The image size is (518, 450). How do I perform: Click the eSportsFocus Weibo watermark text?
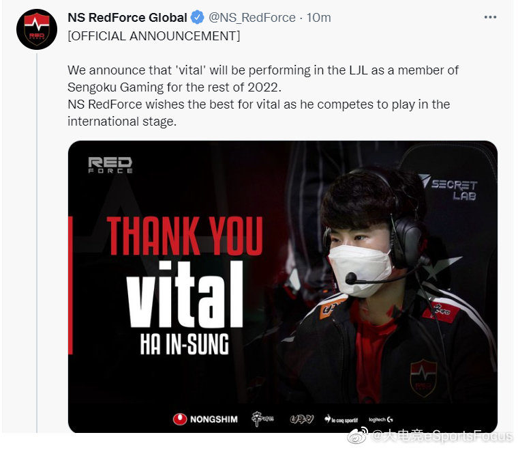pos(442,436)
